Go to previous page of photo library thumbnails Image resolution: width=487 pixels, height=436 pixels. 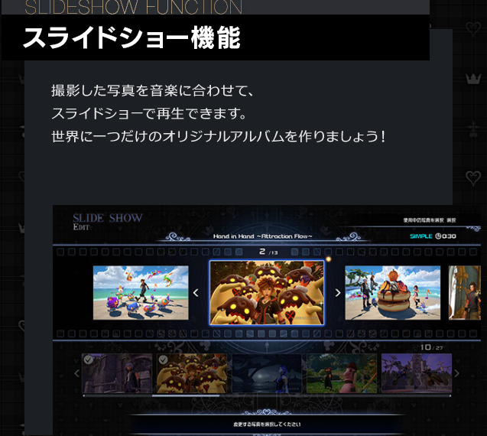tap(77, 373)
